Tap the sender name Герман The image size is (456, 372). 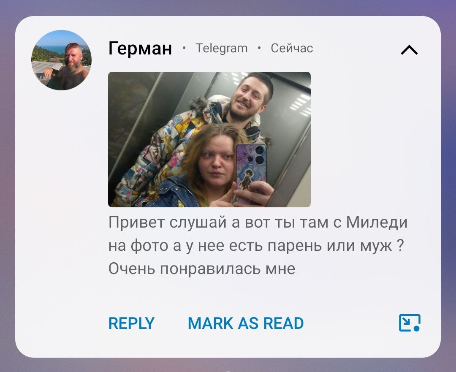140,48
